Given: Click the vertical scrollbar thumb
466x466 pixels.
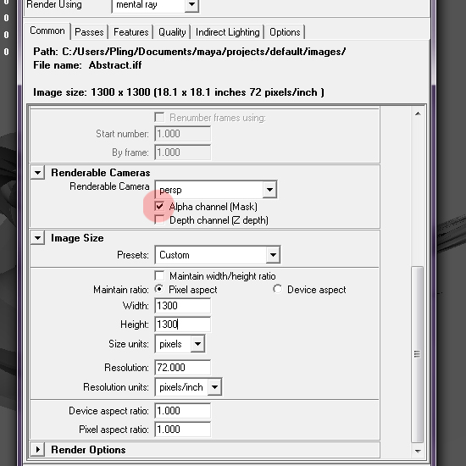Looking at the screenshot, I should point(418,354).
